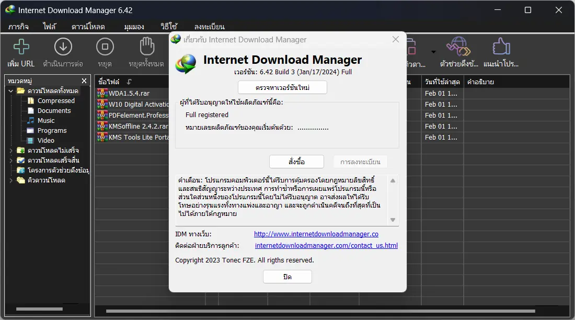Open the Tasks menu (ภารกิจ)
This screenshot has height=320, width=575.
point(18,27)
